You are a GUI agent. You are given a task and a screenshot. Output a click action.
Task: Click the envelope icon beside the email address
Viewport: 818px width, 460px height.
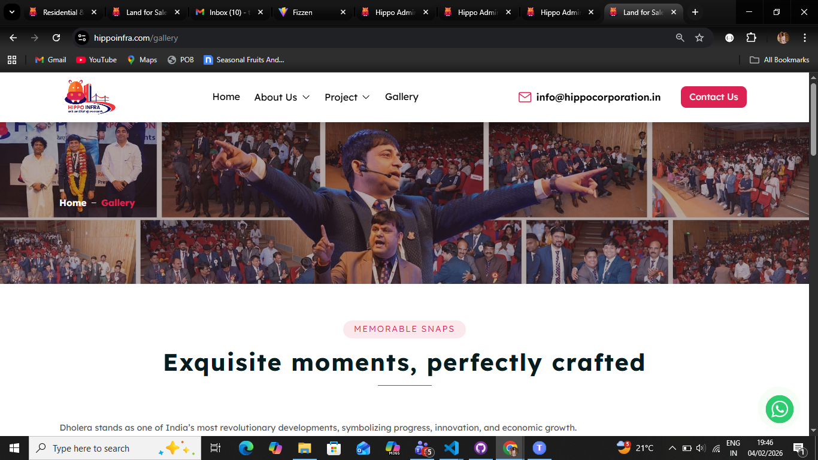pyautogui.click(x=525, y=97)
